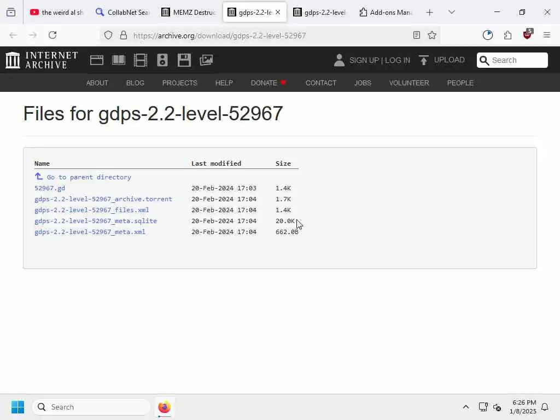Screen dimensions: 560x420
Task: Toggle reader view icon
Action: tap(416, 35)
